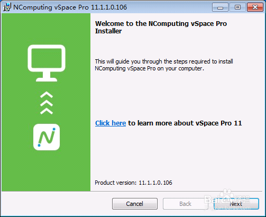Image resolution: width=266 pixels, height=217 pixels.
Task: Proceed with the Next button
Action: coord(236,204)
